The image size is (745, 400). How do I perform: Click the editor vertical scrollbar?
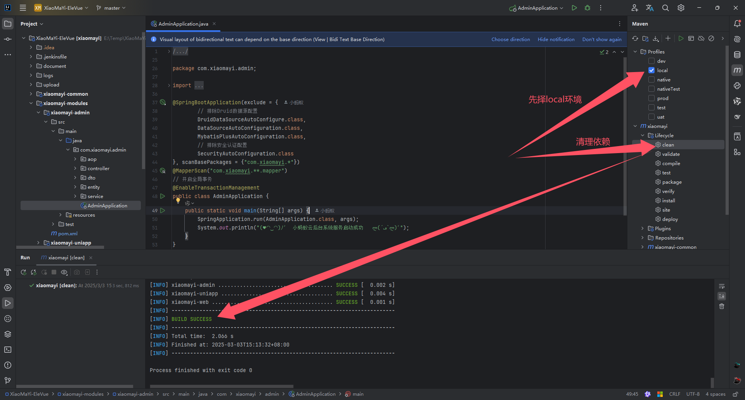click(625, 136)
